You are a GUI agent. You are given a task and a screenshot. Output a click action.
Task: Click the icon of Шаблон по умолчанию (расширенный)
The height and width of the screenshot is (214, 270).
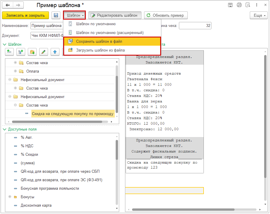pyautogui.click(x=70, y=32)
